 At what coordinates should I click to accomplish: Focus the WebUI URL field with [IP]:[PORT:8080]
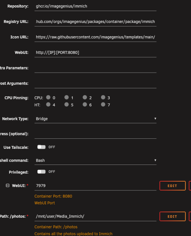95,53
